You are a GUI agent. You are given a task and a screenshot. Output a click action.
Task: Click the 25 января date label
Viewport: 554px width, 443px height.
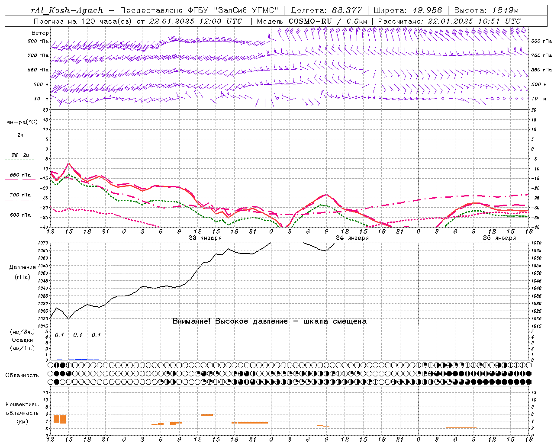coord(499,238)
